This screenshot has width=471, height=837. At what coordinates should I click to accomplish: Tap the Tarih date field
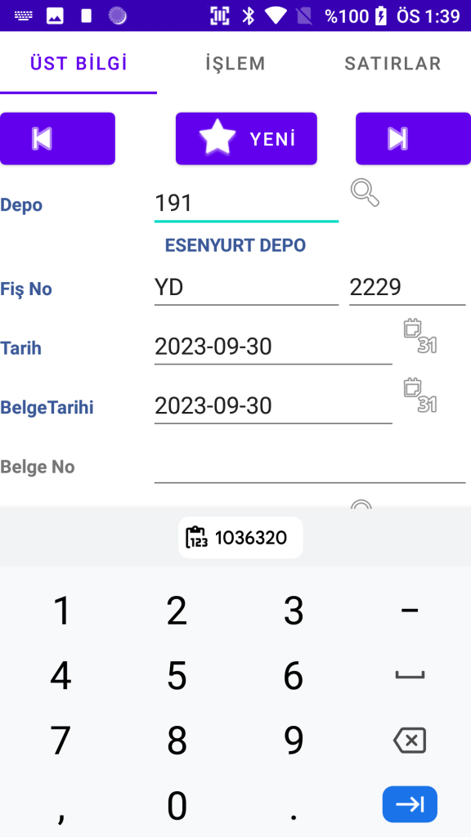(273, 348)
